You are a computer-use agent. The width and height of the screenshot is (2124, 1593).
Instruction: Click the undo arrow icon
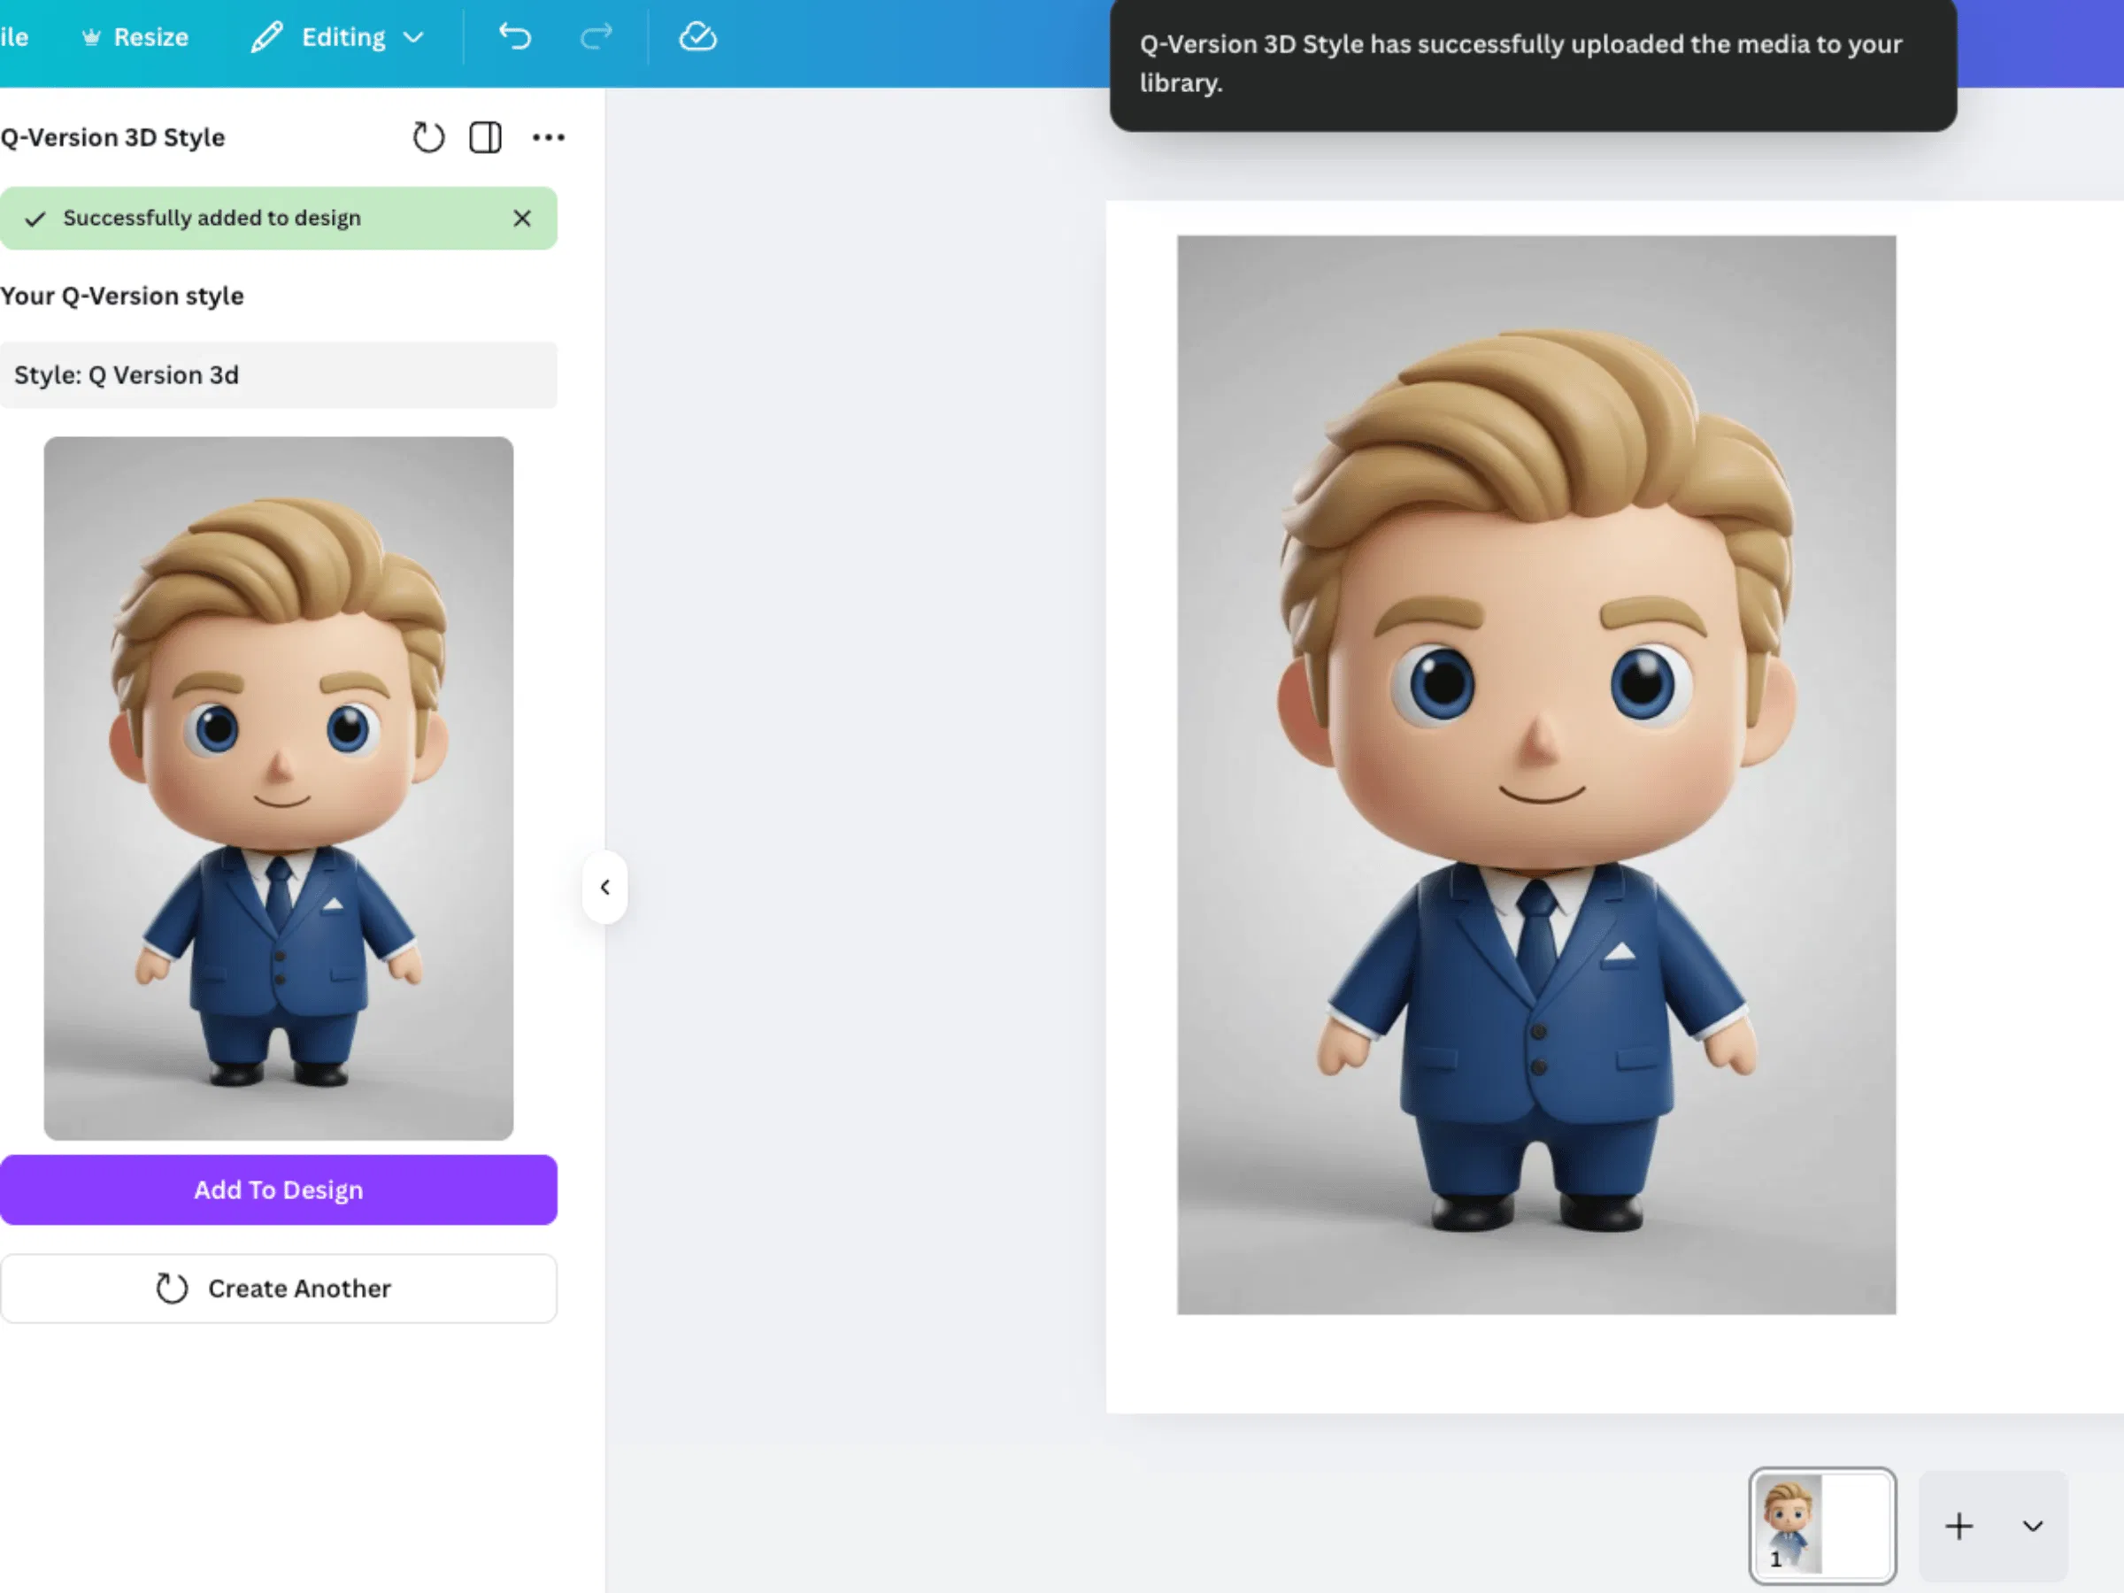point(515,36)
